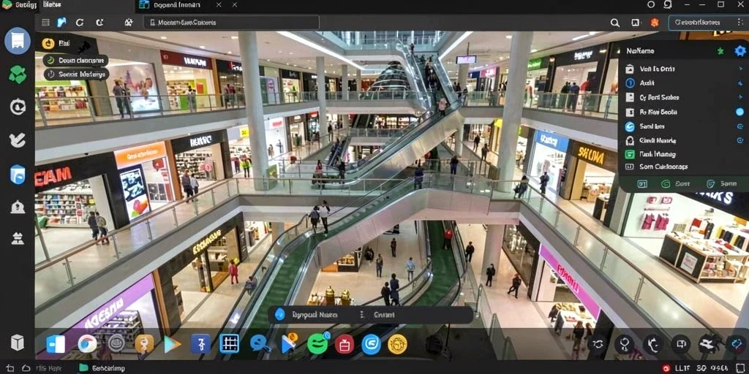The image size is (749, 374).
Task: Click the curved-arrow round button in dock
Action: click(653, 344)
